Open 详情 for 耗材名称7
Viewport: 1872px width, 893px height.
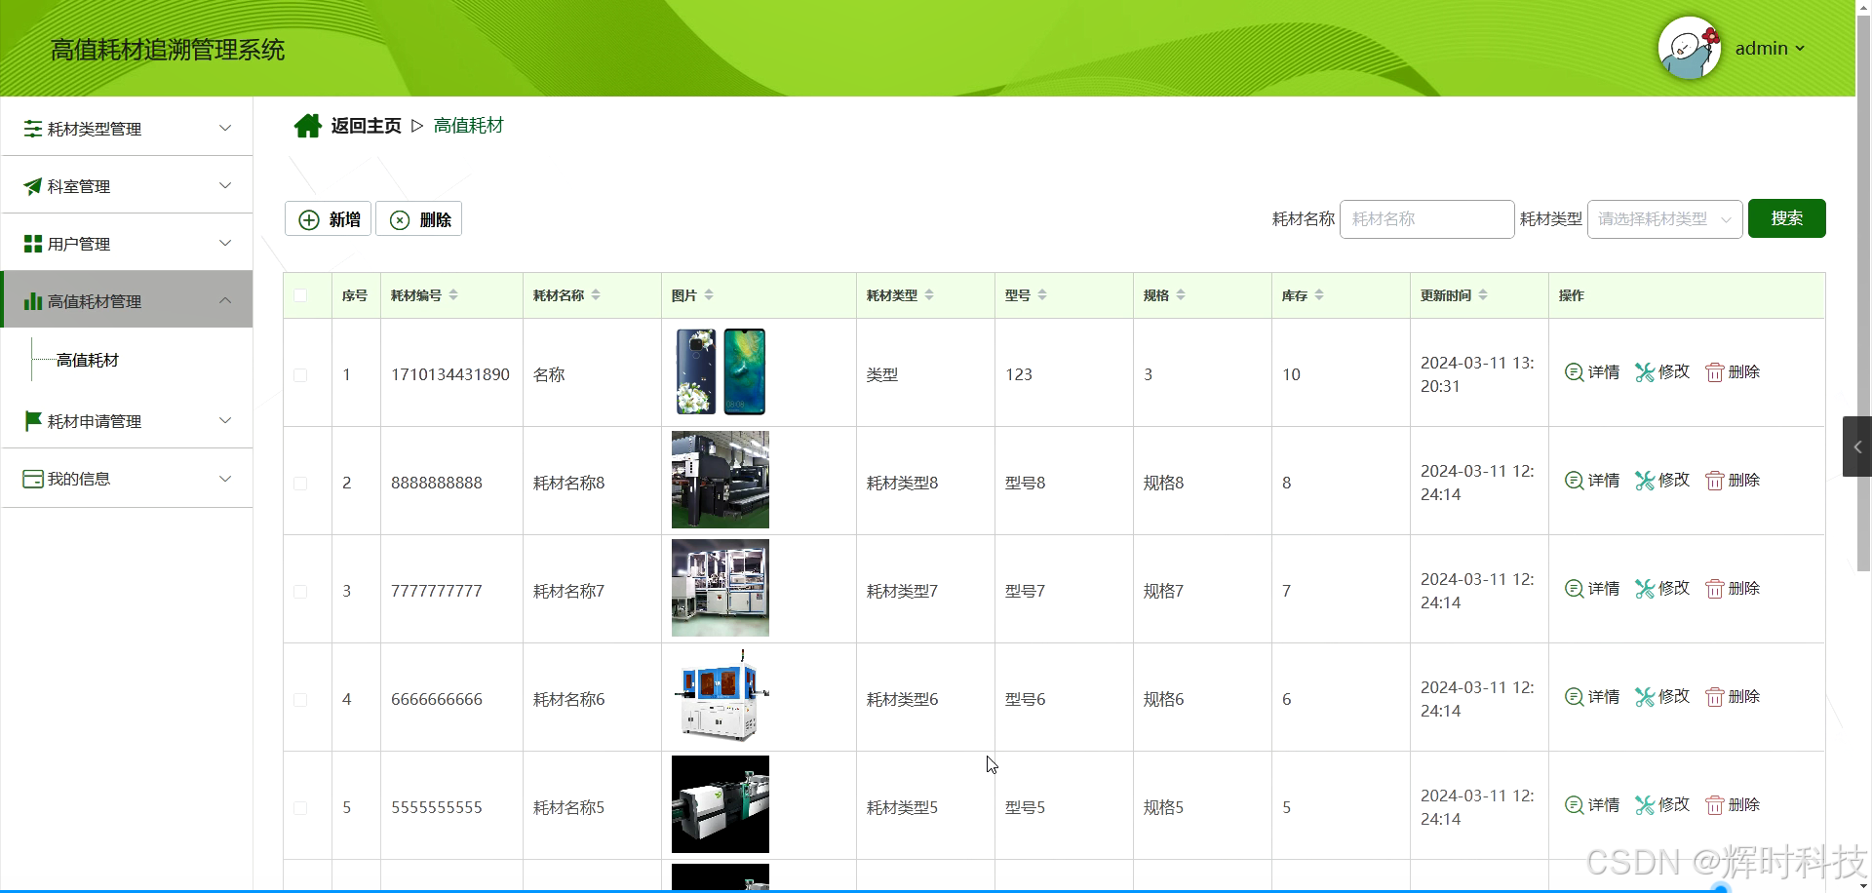(x=1592, y=589)
